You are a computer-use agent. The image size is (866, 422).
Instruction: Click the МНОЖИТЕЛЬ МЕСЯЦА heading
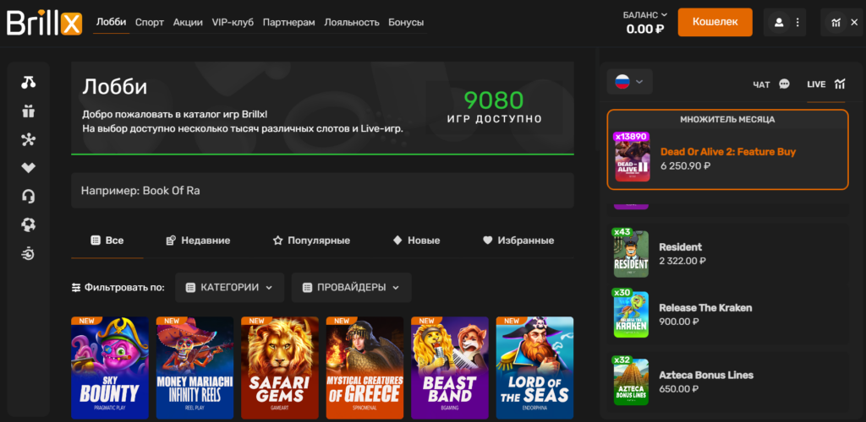tap(727, 119)
